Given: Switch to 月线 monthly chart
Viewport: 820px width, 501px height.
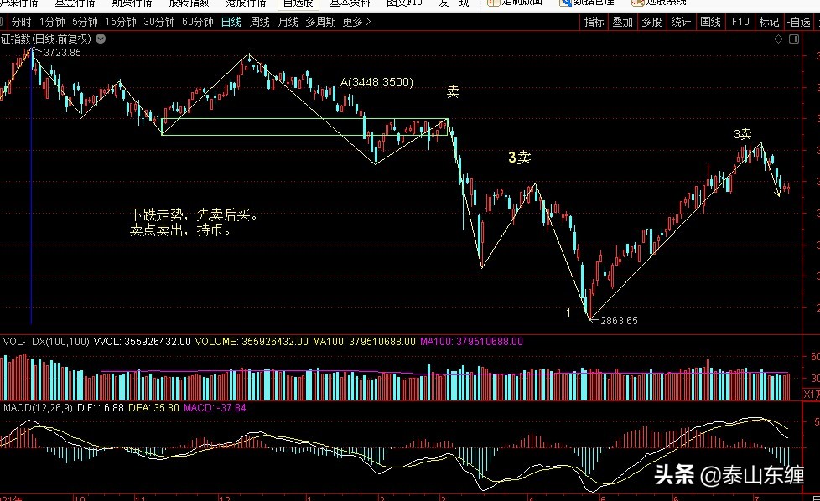Looking at the screenshot, I should (x=288, y=22).
